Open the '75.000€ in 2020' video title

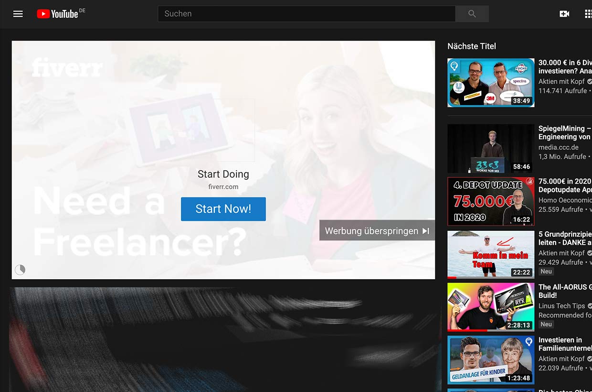pos(565,186)
